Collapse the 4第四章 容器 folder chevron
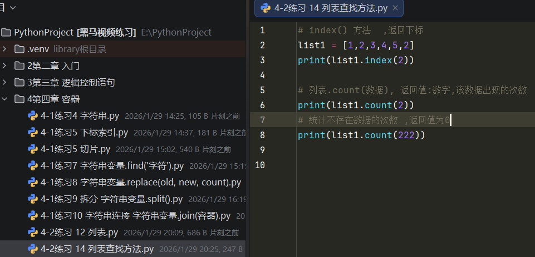The height and width of the screenshot is (257, 535). (4, 99)
